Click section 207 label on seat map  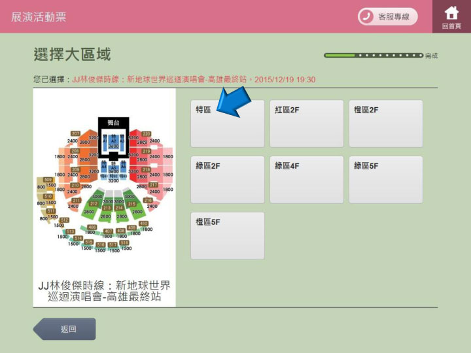(x=75, y=133)
